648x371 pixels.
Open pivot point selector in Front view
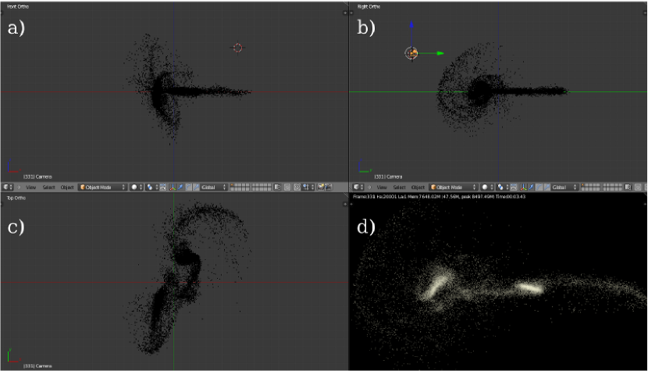(151, 187)
